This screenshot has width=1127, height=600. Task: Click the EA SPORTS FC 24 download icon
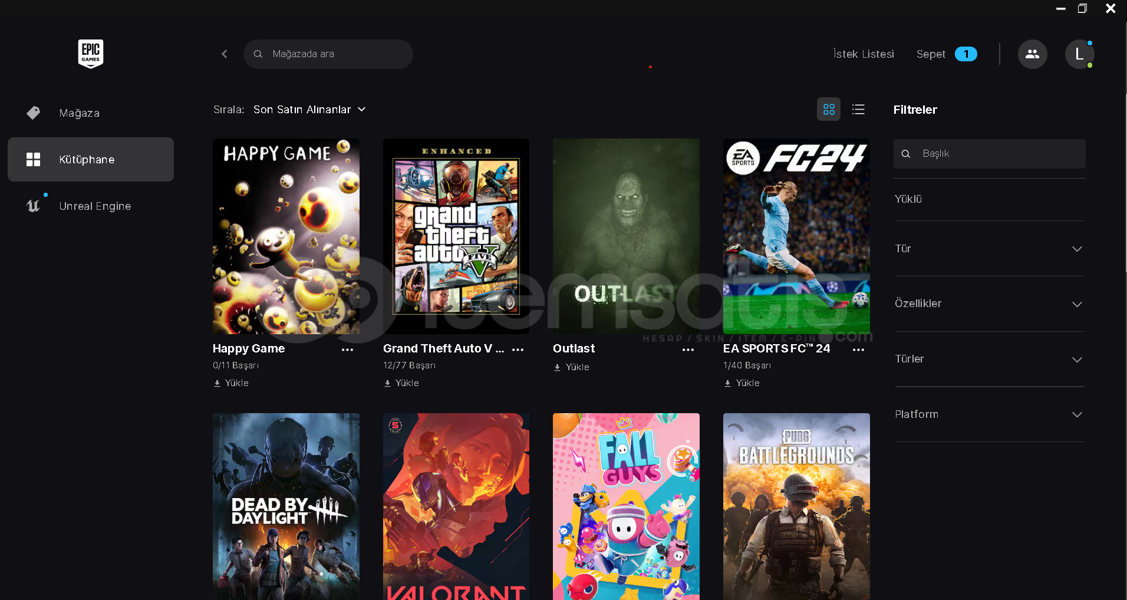coord(727,383)
